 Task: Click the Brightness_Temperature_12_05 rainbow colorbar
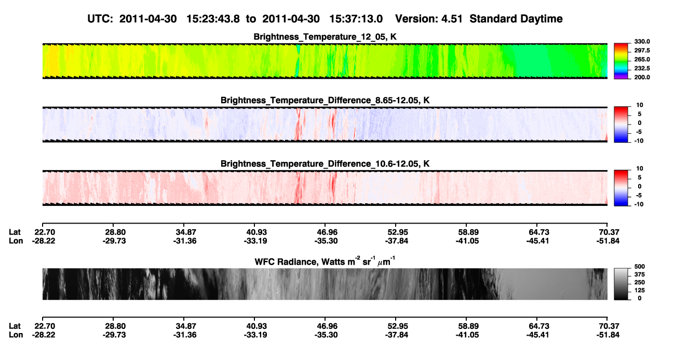click(622, 60)
